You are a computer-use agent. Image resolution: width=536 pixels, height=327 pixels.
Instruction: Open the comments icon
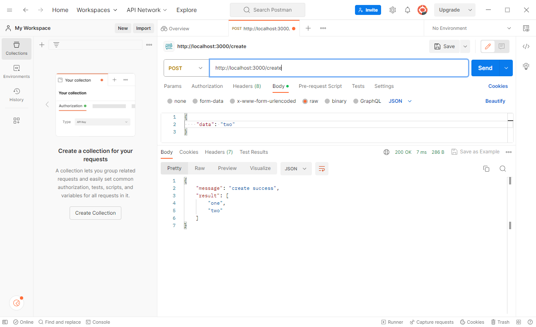[x=502, y=46]
